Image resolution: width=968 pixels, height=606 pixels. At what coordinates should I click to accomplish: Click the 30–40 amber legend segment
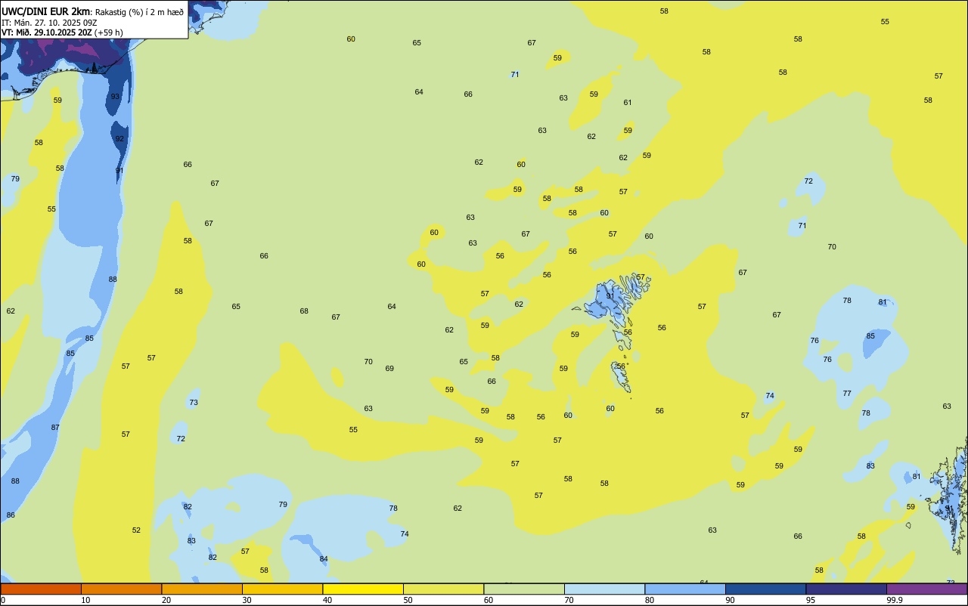[282, 589]
